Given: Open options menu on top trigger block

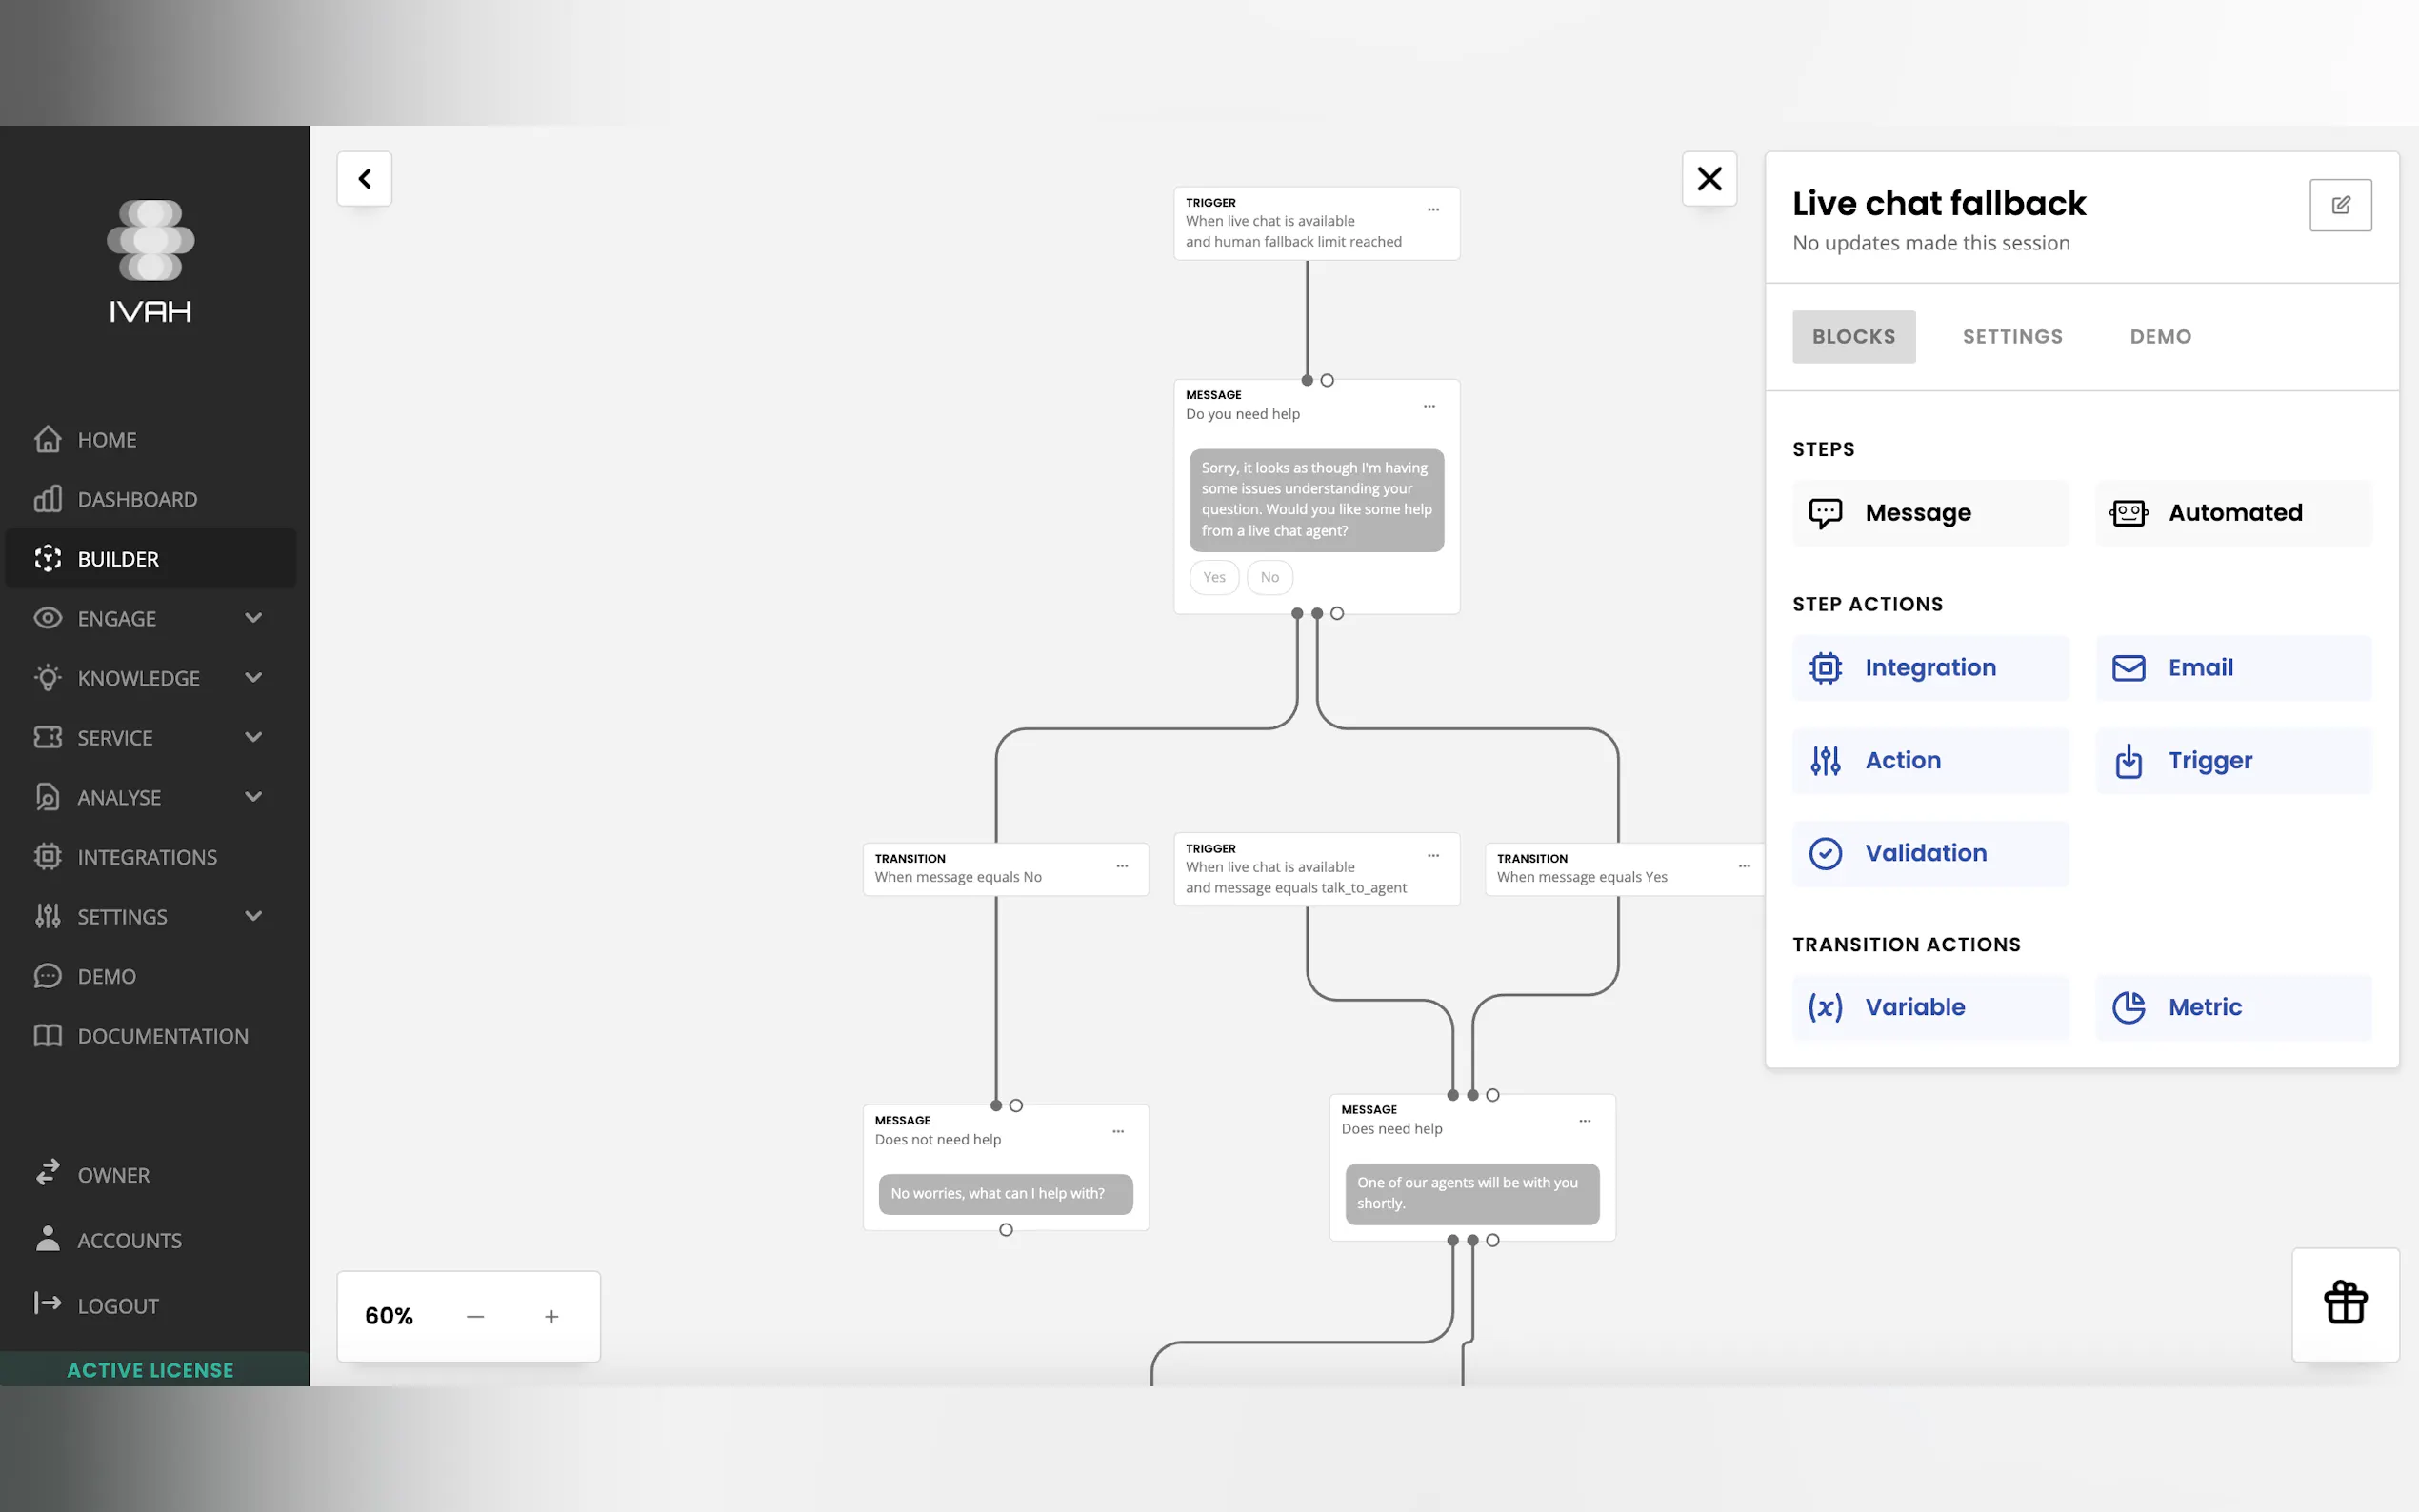Looking at the screenshot, I should coord(1433,210).
